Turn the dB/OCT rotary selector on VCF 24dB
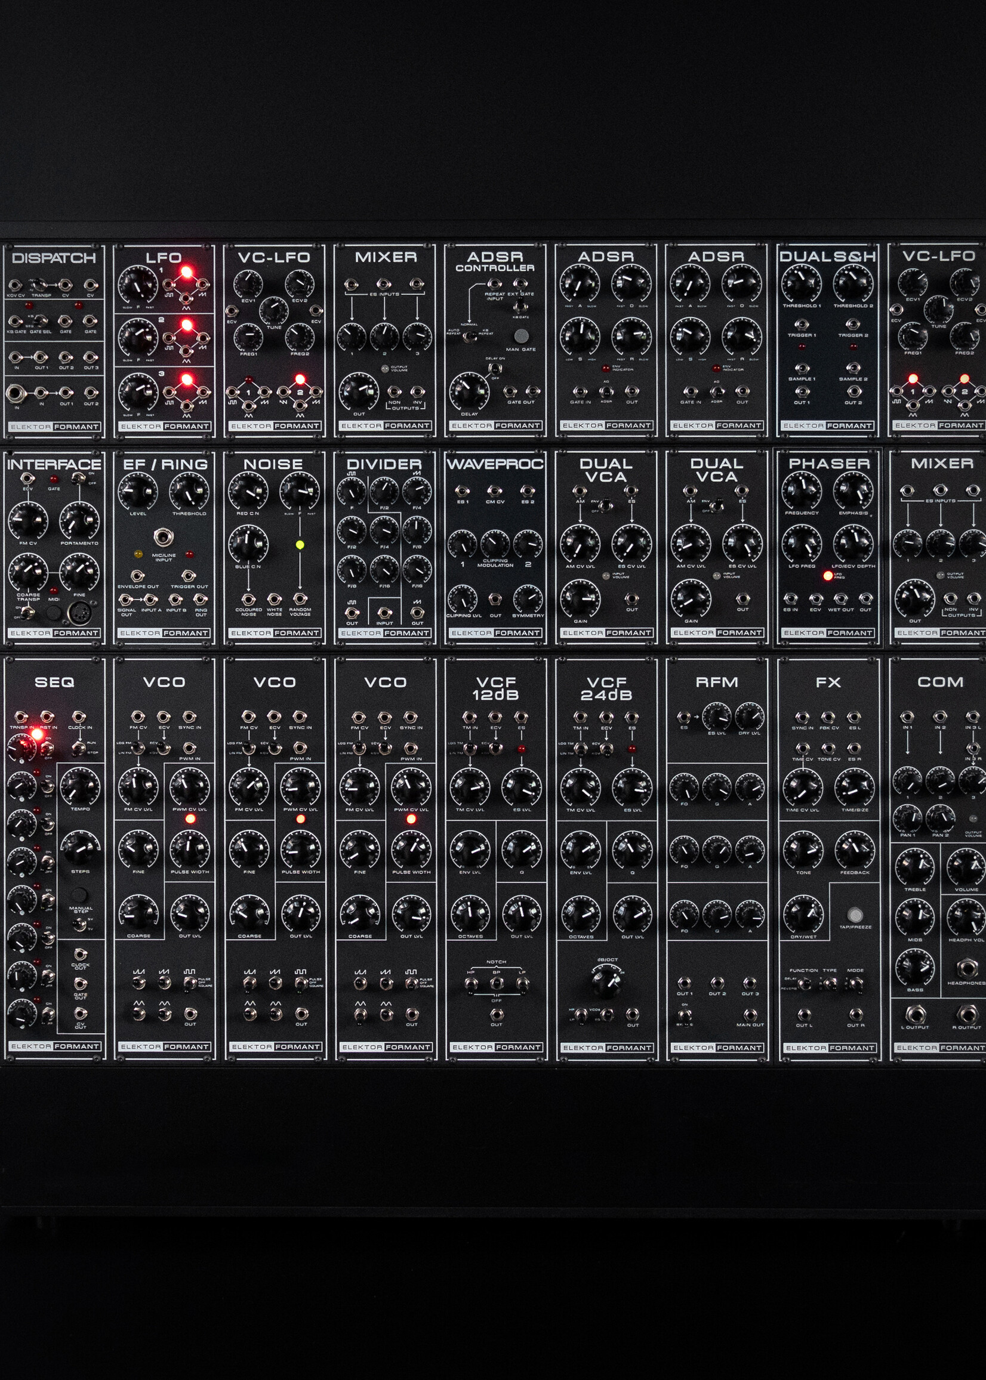Image resolution: width=986 pixels, height=1380 pixels. point(607,982)
